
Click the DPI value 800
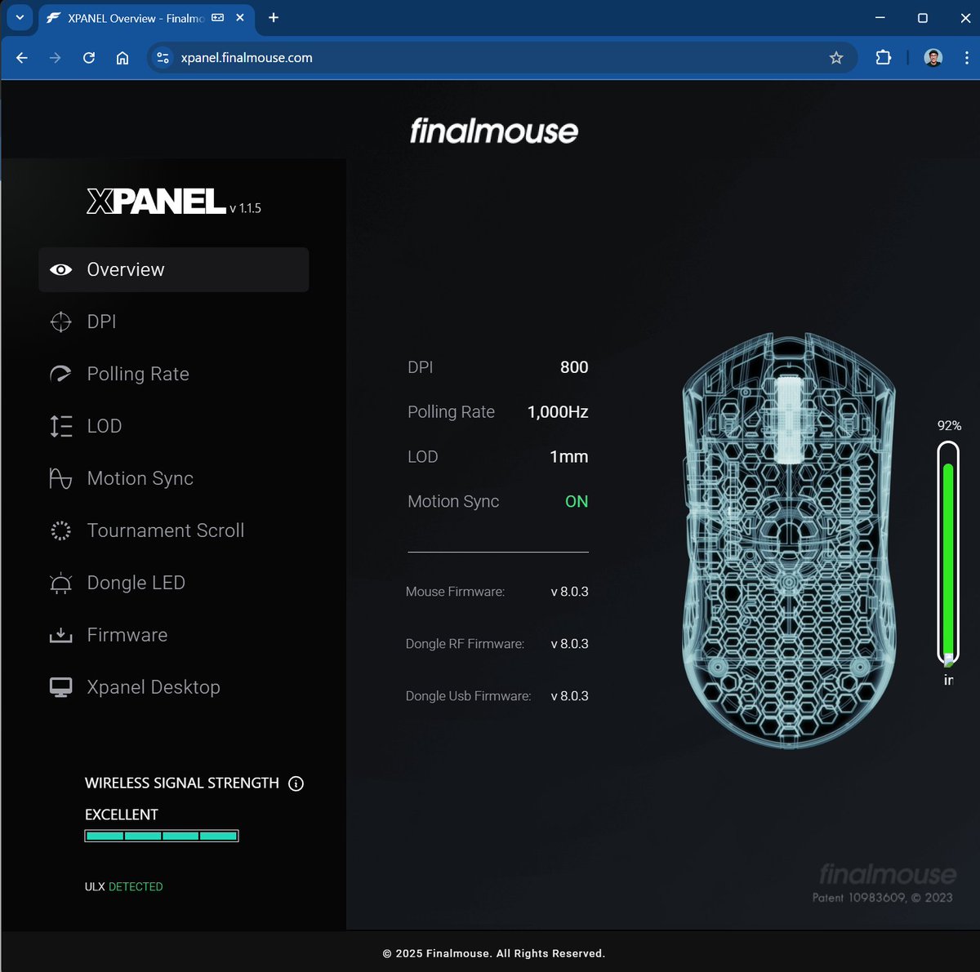tap(574, 367)
